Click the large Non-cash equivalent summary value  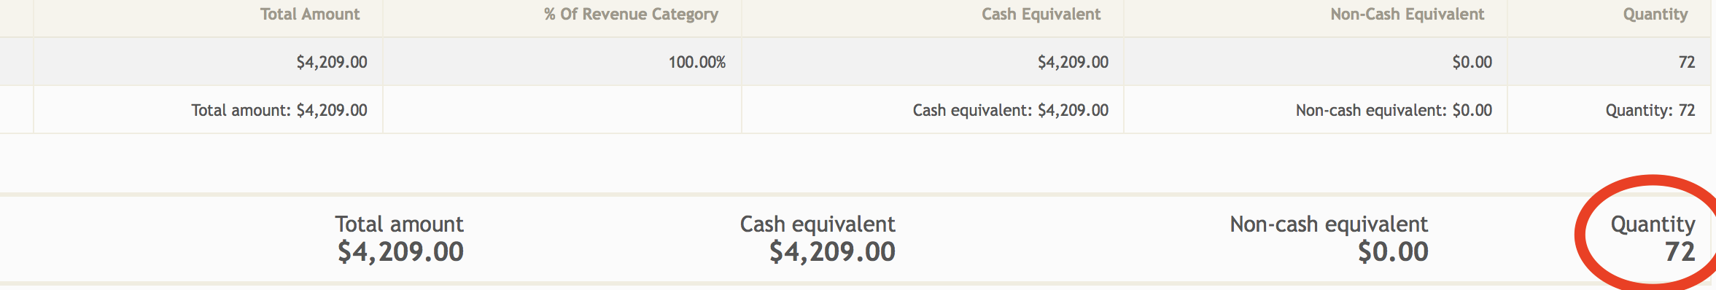pyautogui.click(x=1393, y=252)
